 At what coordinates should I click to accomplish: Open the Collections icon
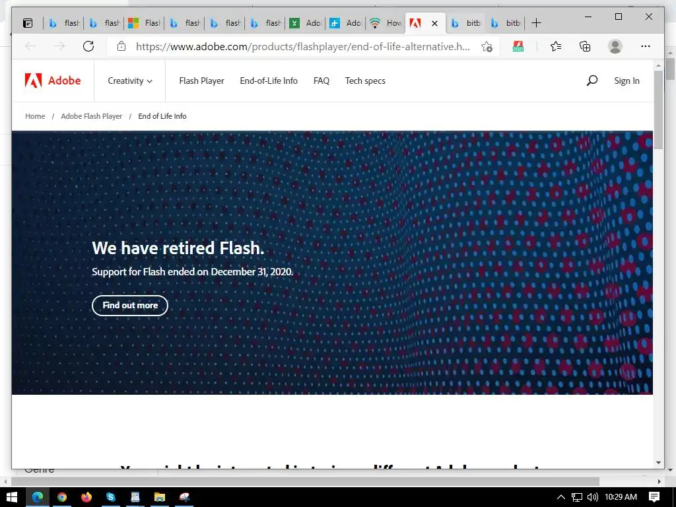[x=585, y=46]
